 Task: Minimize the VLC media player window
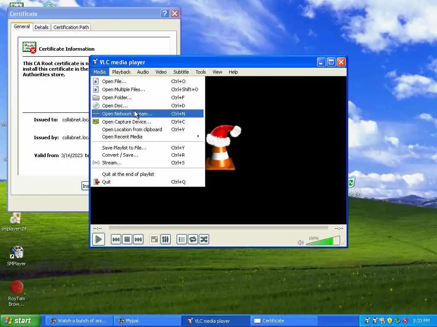pyautogui.click(x=321, y=62)
